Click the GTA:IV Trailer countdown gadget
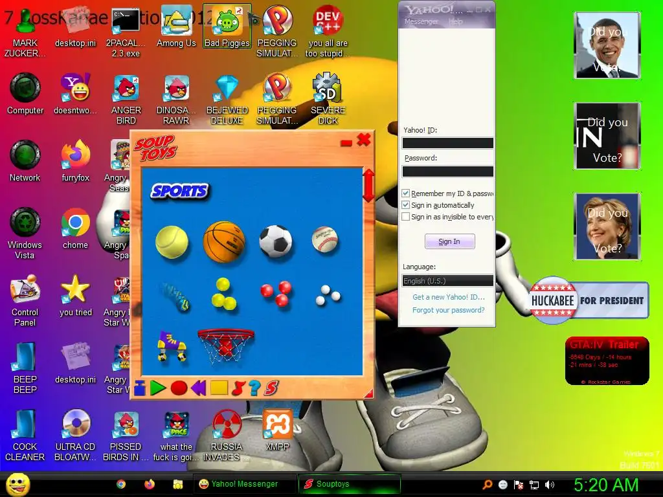Screen dimensions: 663x497 coord(607,360)
